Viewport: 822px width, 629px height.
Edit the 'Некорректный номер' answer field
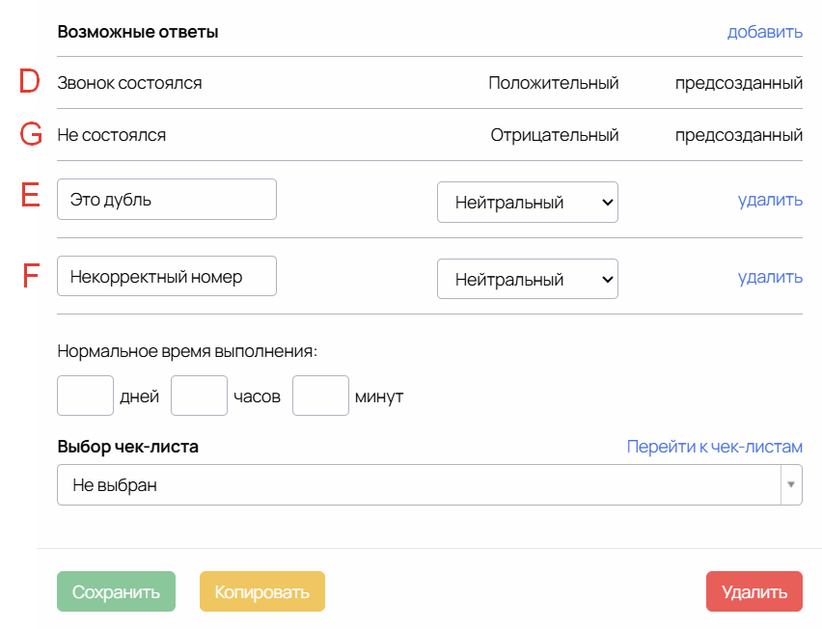(167, 276)
